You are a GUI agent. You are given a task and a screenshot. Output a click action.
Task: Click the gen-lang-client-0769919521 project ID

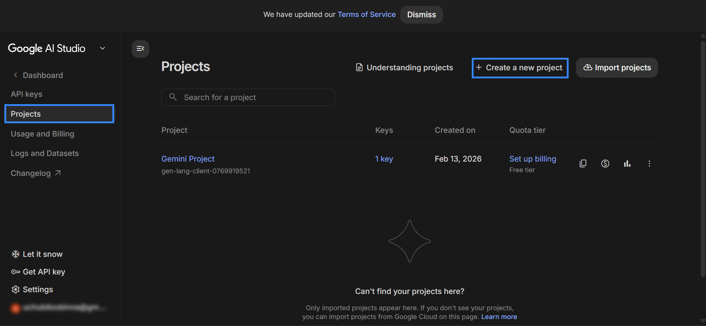click(206, 171)
